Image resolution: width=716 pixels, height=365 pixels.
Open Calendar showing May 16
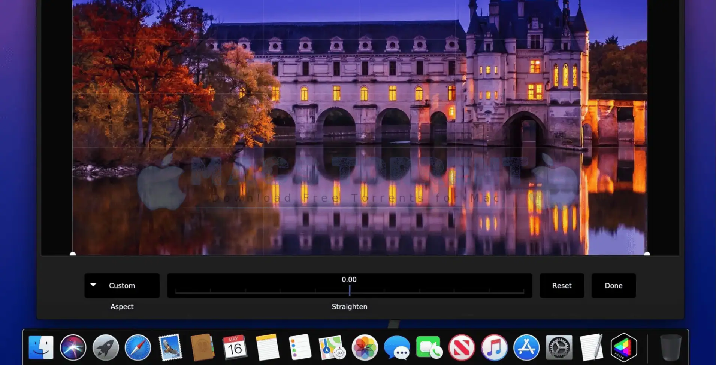(235, 347)
